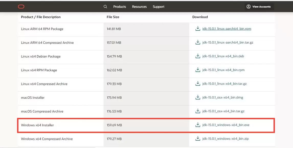Viewport: 293px width, 148px height.
Task: Click download icon for linux-x64 rpm
Action: point(198,70)
